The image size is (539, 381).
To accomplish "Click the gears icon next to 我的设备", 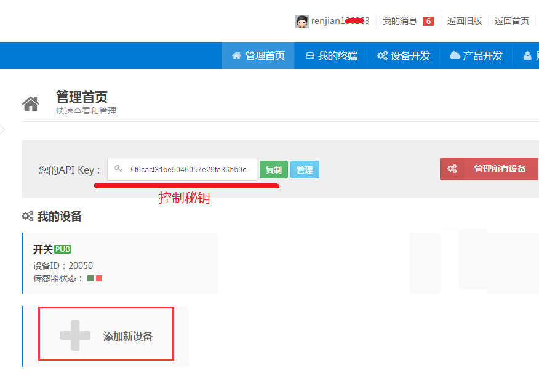I will coord(27,216).
